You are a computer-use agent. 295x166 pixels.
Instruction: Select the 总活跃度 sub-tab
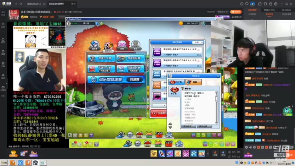point(287,14)
